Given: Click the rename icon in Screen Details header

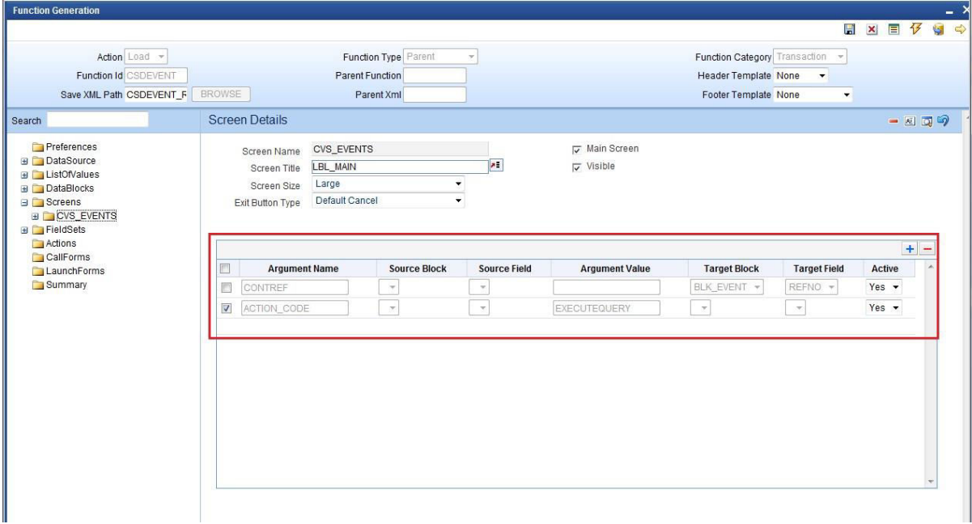Looking at the screenshot, I should [911, 120].
